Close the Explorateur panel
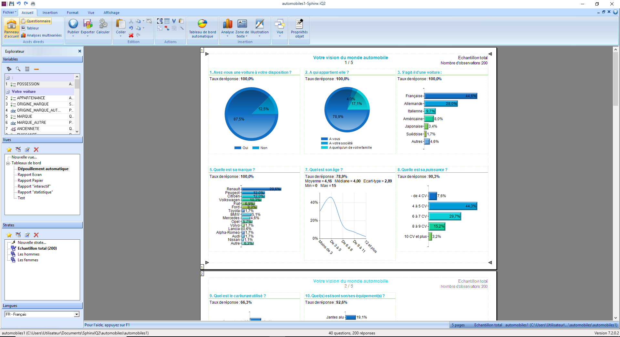The image size is (620, 337). click(80, 51)
